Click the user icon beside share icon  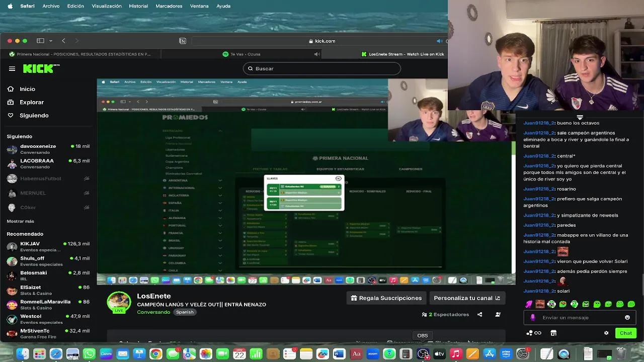498,314
